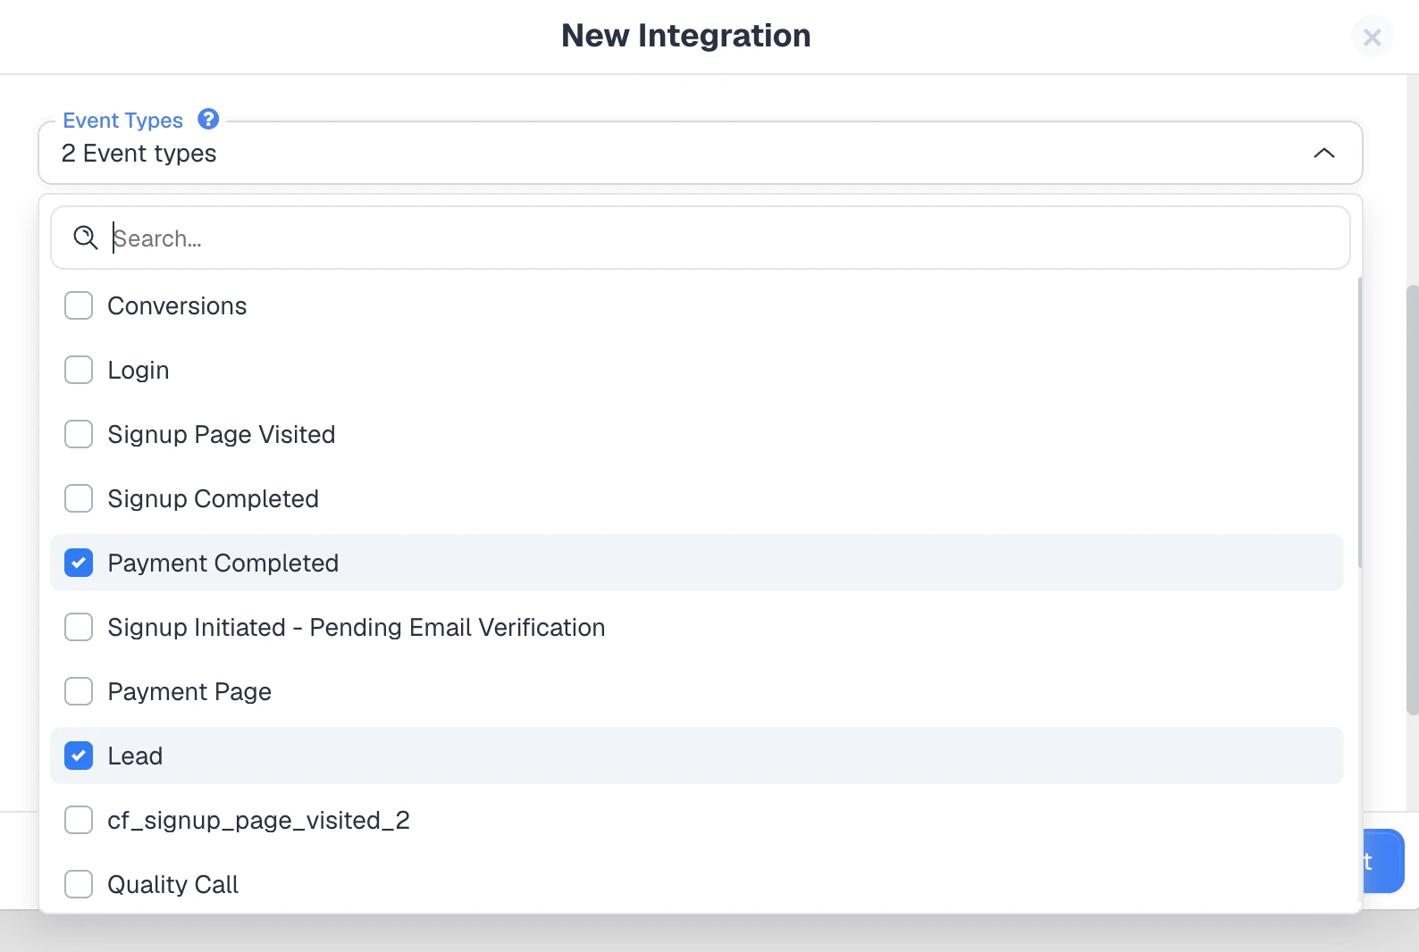Click the '2 Event types' selection box

point(701,153)
